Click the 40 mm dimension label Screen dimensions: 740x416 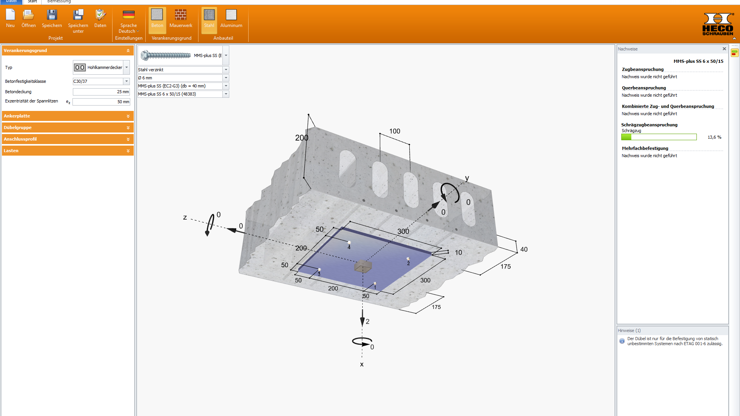point(524,250)
